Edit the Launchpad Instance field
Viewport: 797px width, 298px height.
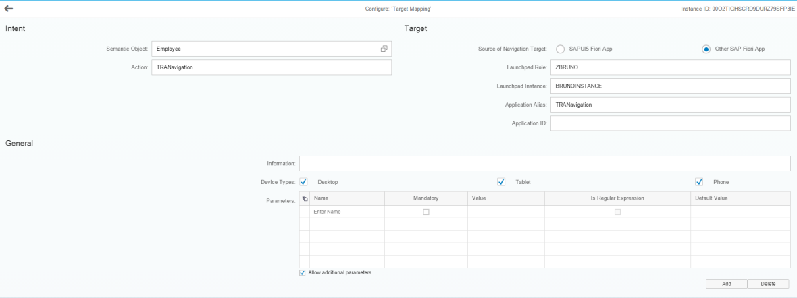click(x=670, y=86)
